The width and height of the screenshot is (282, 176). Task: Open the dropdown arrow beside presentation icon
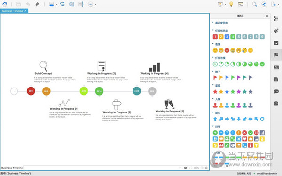coord(226,4)
